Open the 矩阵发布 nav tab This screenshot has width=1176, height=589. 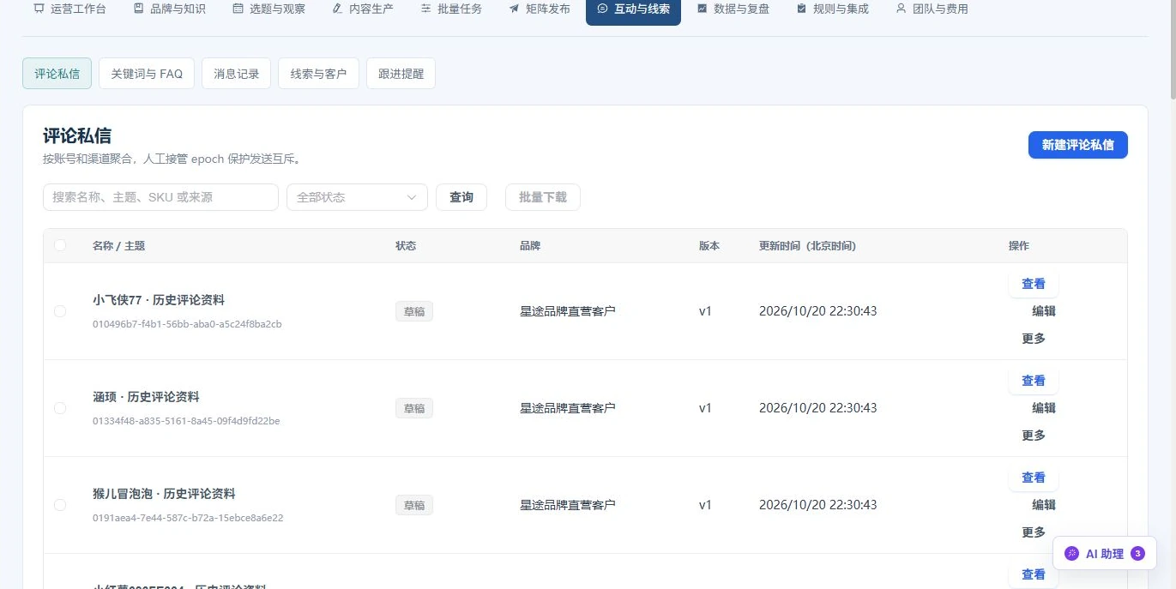(540, 9)
